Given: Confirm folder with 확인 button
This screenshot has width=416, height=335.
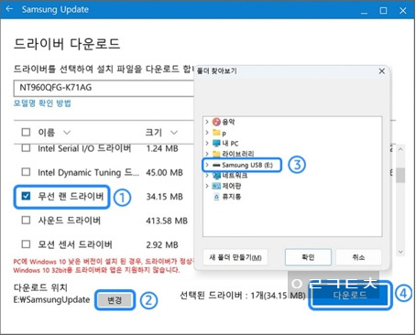Looking at the screenshot, I should click(x=308, y=257).
